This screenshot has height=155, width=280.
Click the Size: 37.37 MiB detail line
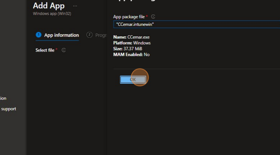pos(128,49)
